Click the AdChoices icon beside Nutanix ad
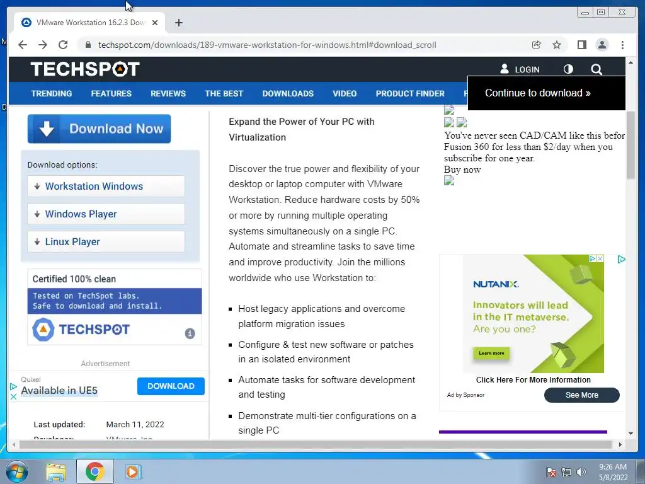645x484 pixels. [x=622, y=259]
